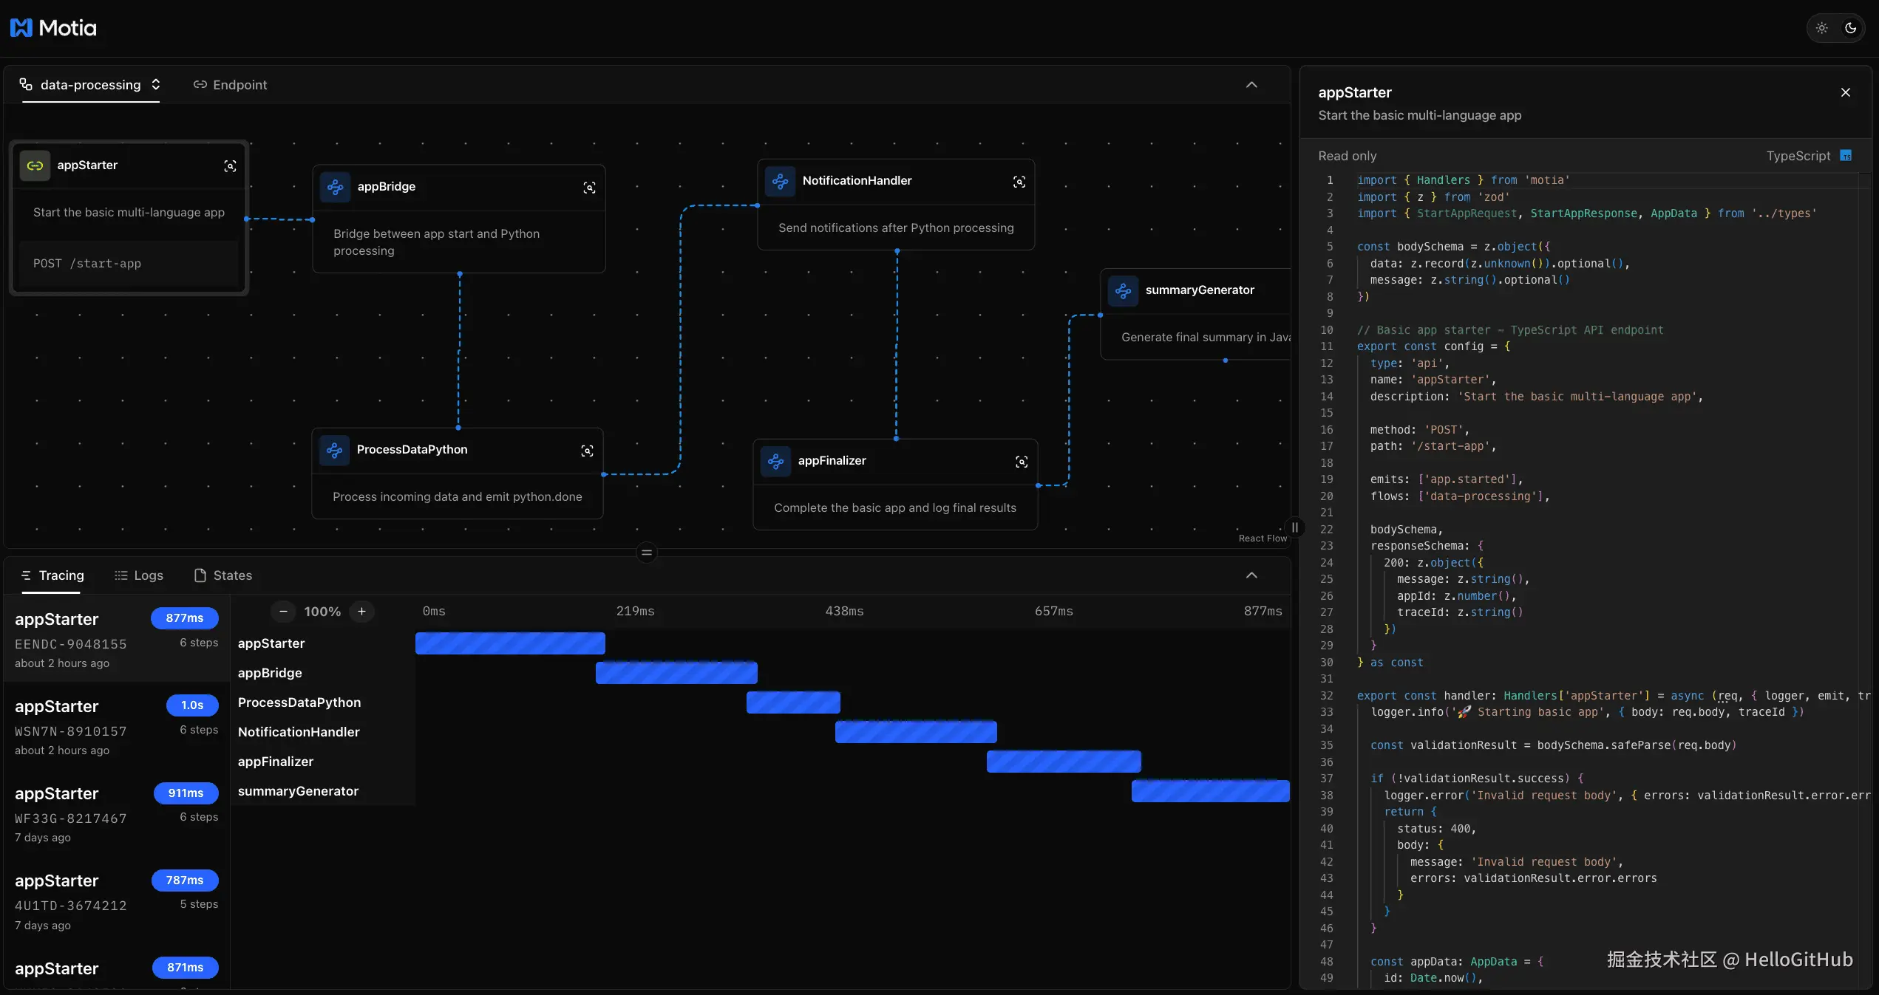The height and width of the screenshot is (995, 1879).
Task: Click the appStarter link icon in node
Action: pyautogui.click(x=35, y=166)
